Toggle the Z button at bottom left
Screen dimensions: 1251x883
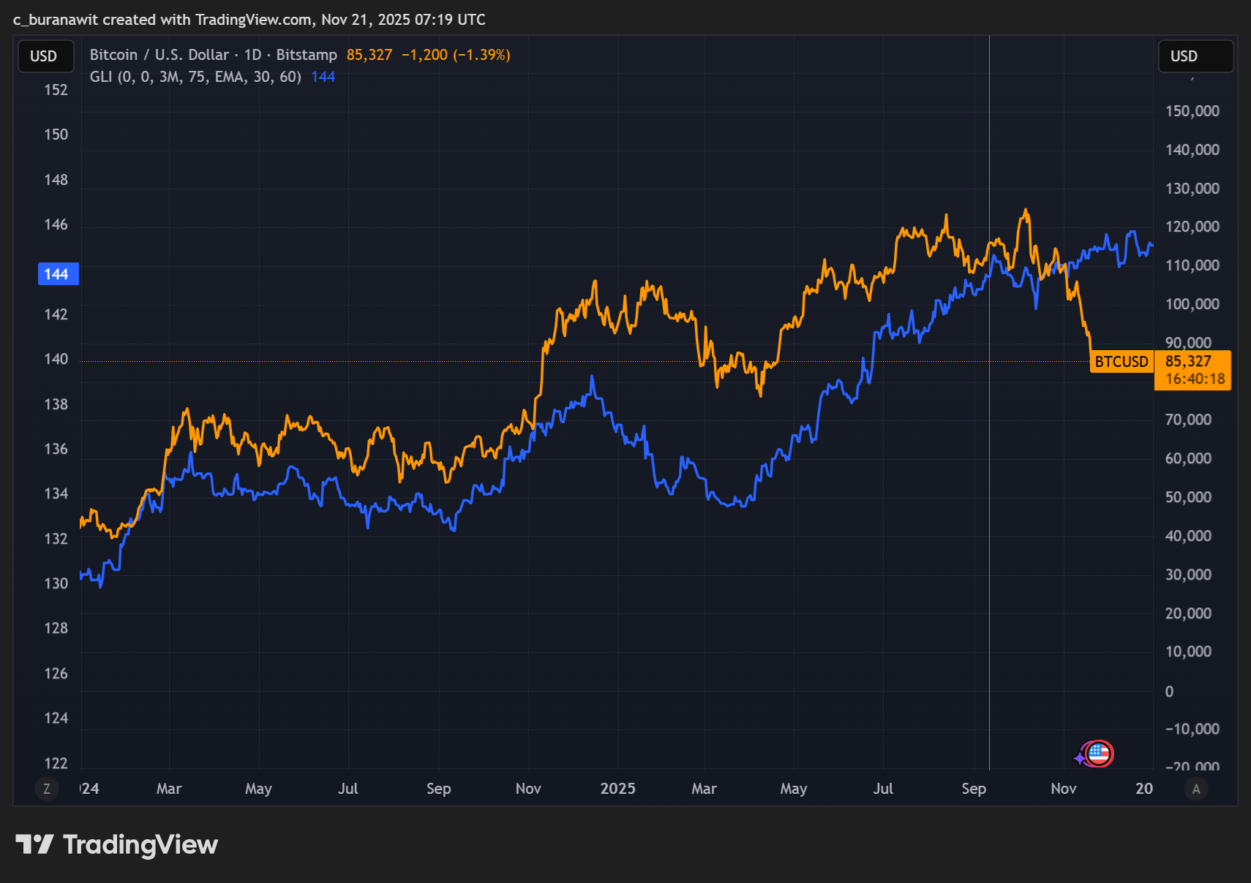pos(47,789)
